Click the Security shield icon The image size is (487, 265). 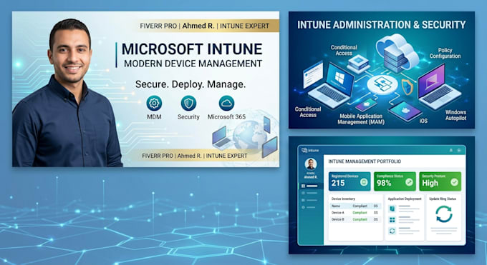point(188,103)
